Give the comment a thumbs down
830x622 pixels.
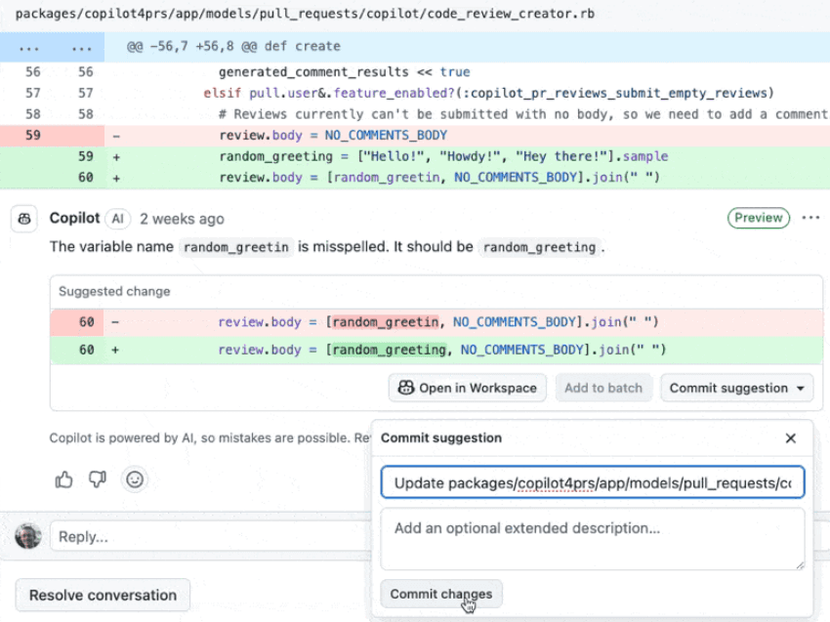pyautogui.click(x=98, y=479)
